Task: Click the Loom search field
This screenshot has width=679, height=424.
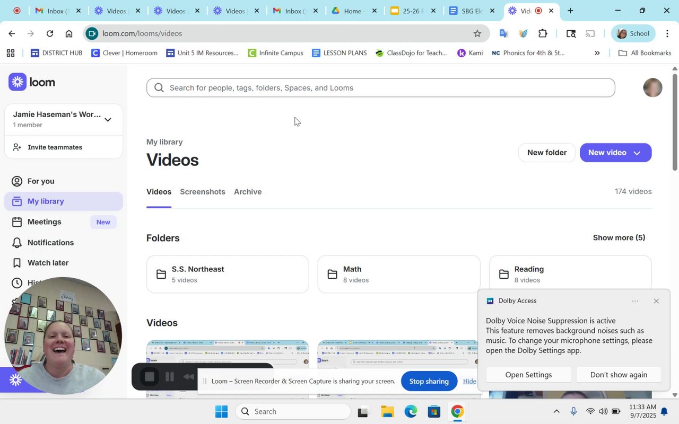Action: point(381,88)
